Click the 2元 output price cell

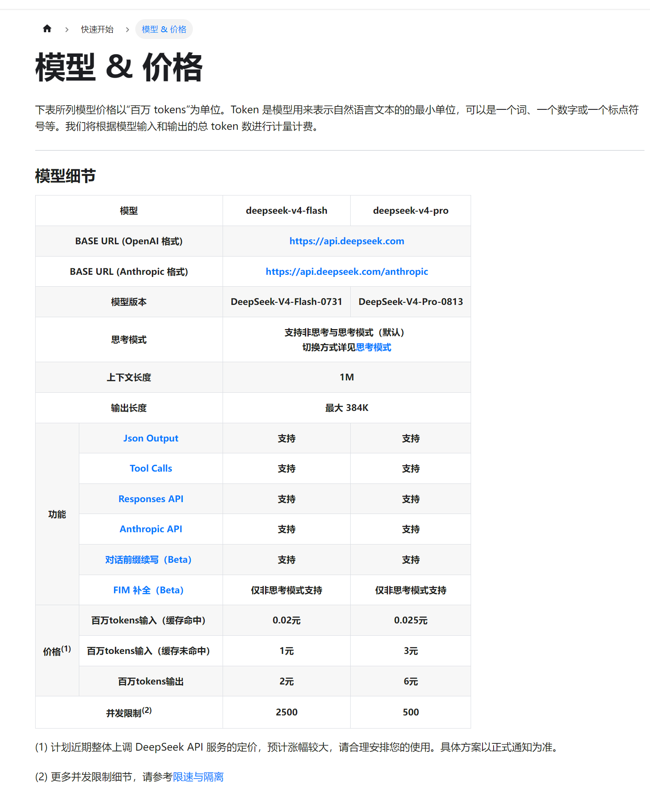287,681
